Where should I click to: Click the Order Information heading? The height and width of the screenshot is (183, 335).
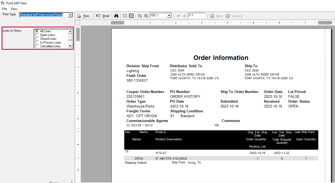(221, 58)
